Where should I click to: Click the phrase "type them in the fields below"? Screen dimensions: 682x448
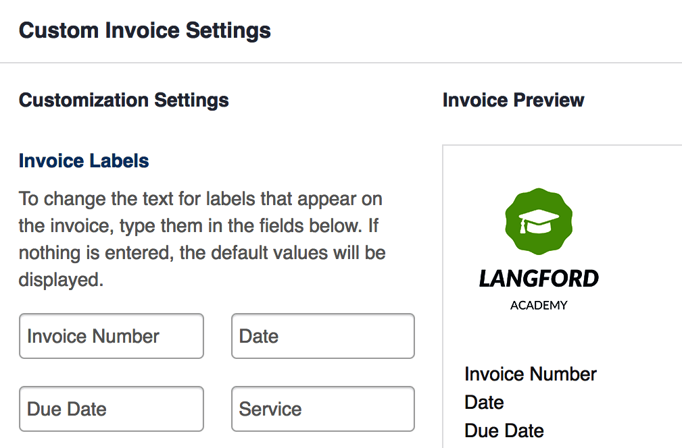[241, 226]
